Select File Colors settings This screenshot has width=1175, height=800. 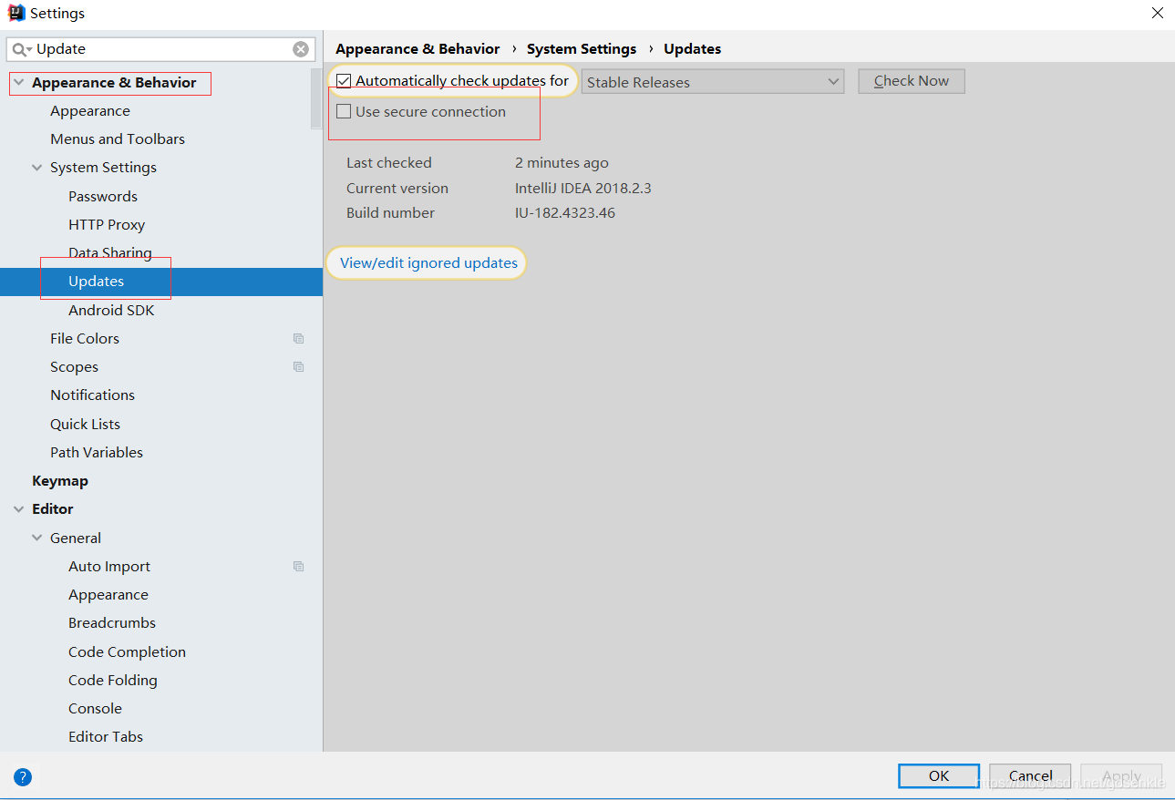click(x=85, y=339)
